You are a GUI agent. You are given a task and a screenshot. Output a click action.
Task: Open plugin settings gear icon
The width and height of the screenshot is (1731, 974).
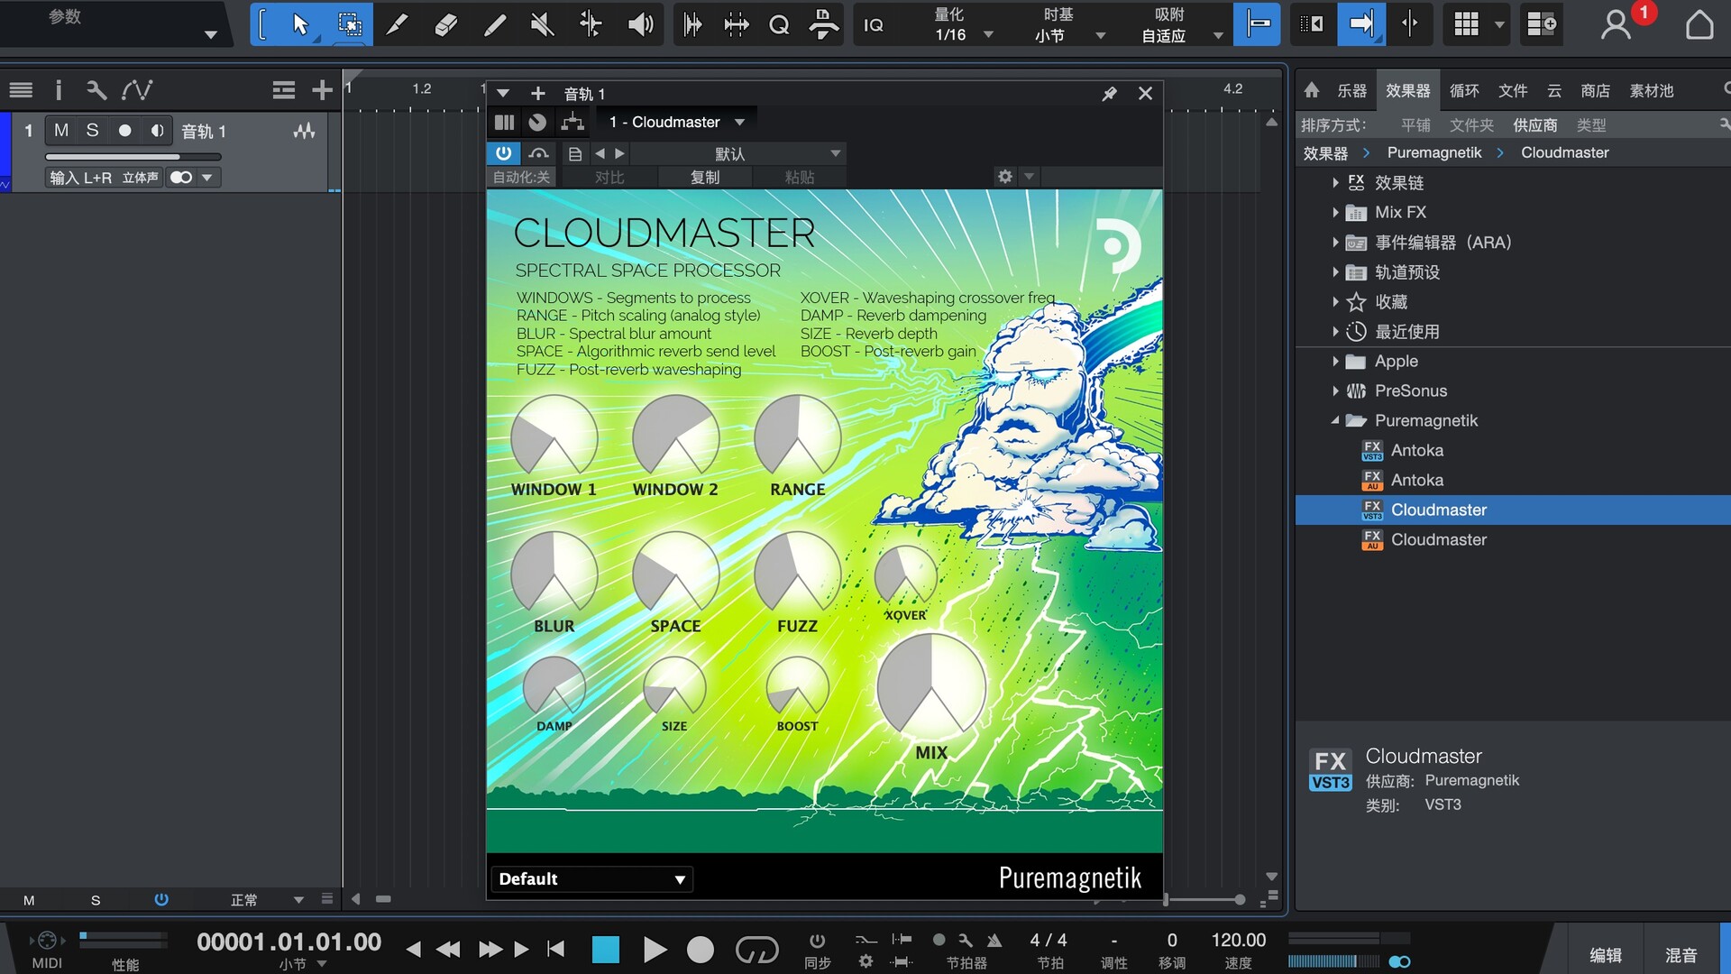pyautogui.click(x=1005, y=177)
